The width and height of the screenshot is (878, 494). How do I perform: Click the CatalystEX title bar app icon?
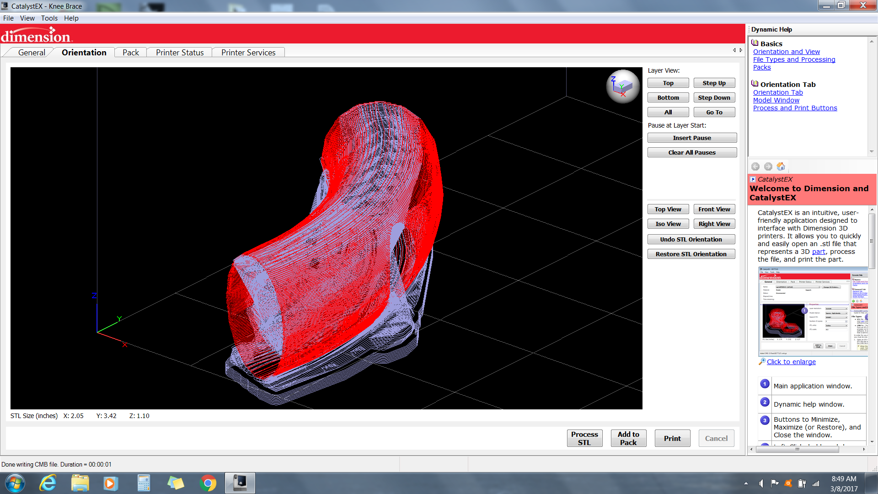(5, 6)
